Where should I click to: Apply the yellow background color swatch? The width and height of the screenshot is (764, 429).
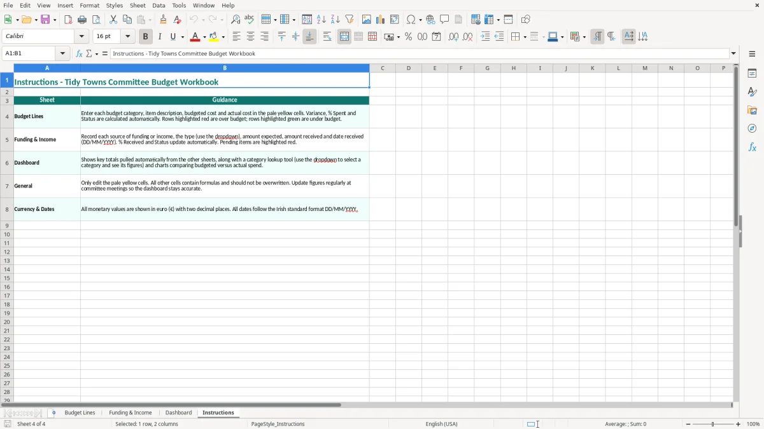(x=214, y=37)
